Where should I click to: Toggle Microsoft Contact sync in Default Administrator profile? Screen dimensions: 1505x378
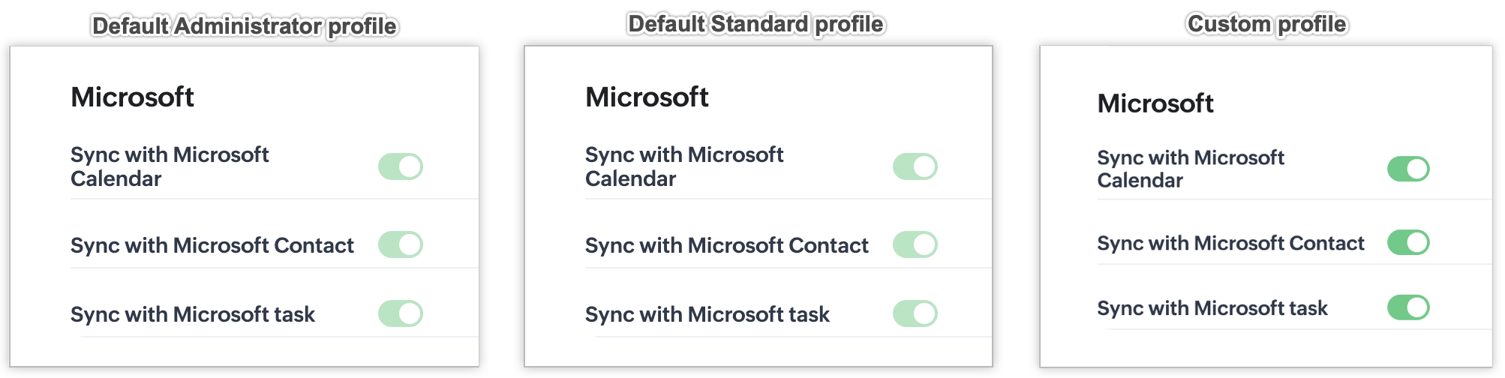click(401, 244)
